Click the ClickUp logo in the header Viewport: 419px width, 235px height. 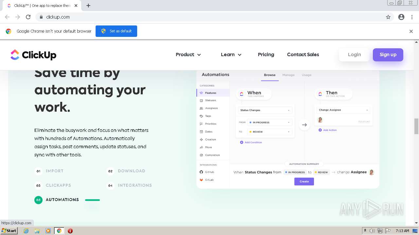(33, 55)
